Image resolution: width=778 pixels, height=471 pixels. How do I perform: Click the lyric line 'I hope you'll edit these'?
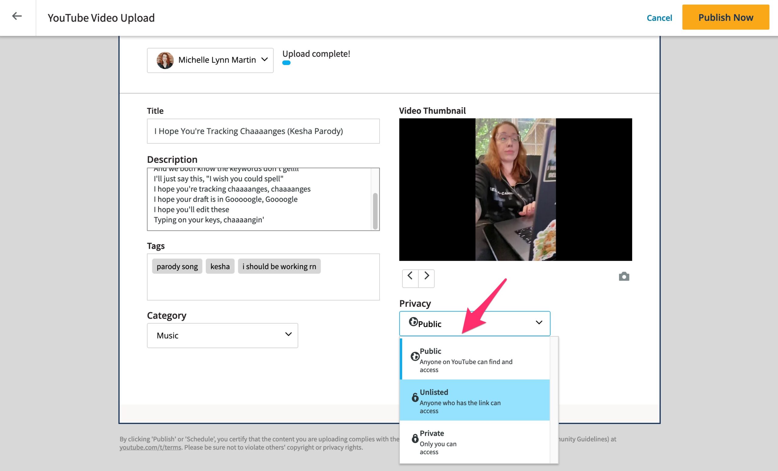click(191, 210)
